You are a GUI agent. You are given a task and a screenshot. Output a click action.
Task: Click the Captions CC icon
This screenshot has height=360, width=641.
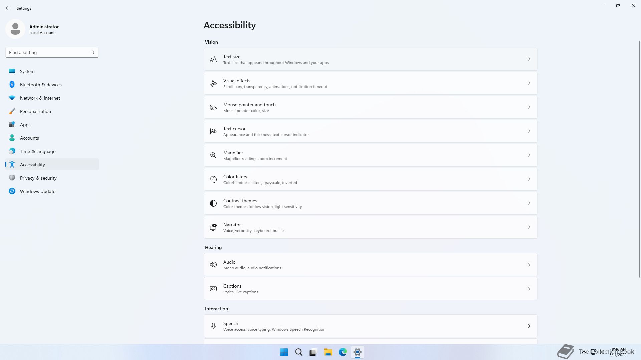point(213,289)
